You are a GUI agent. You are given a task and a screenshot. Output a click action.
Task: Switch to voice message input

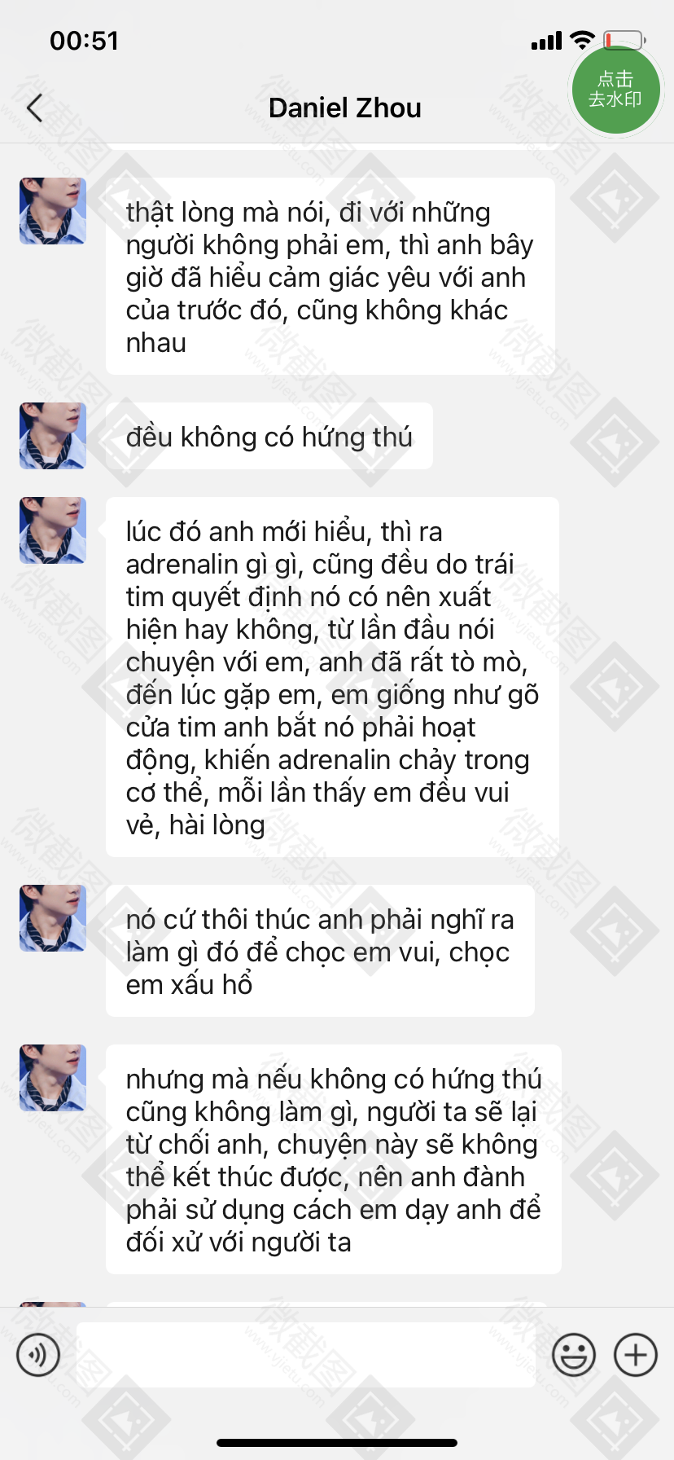pyautogui.click(x=38, y=1355)
